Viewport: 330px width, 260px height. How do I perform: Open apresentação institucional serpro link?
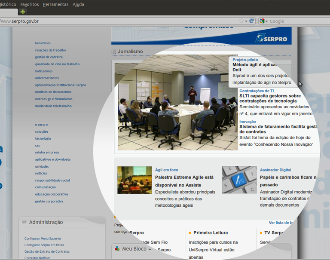click(x=61, y=85)
